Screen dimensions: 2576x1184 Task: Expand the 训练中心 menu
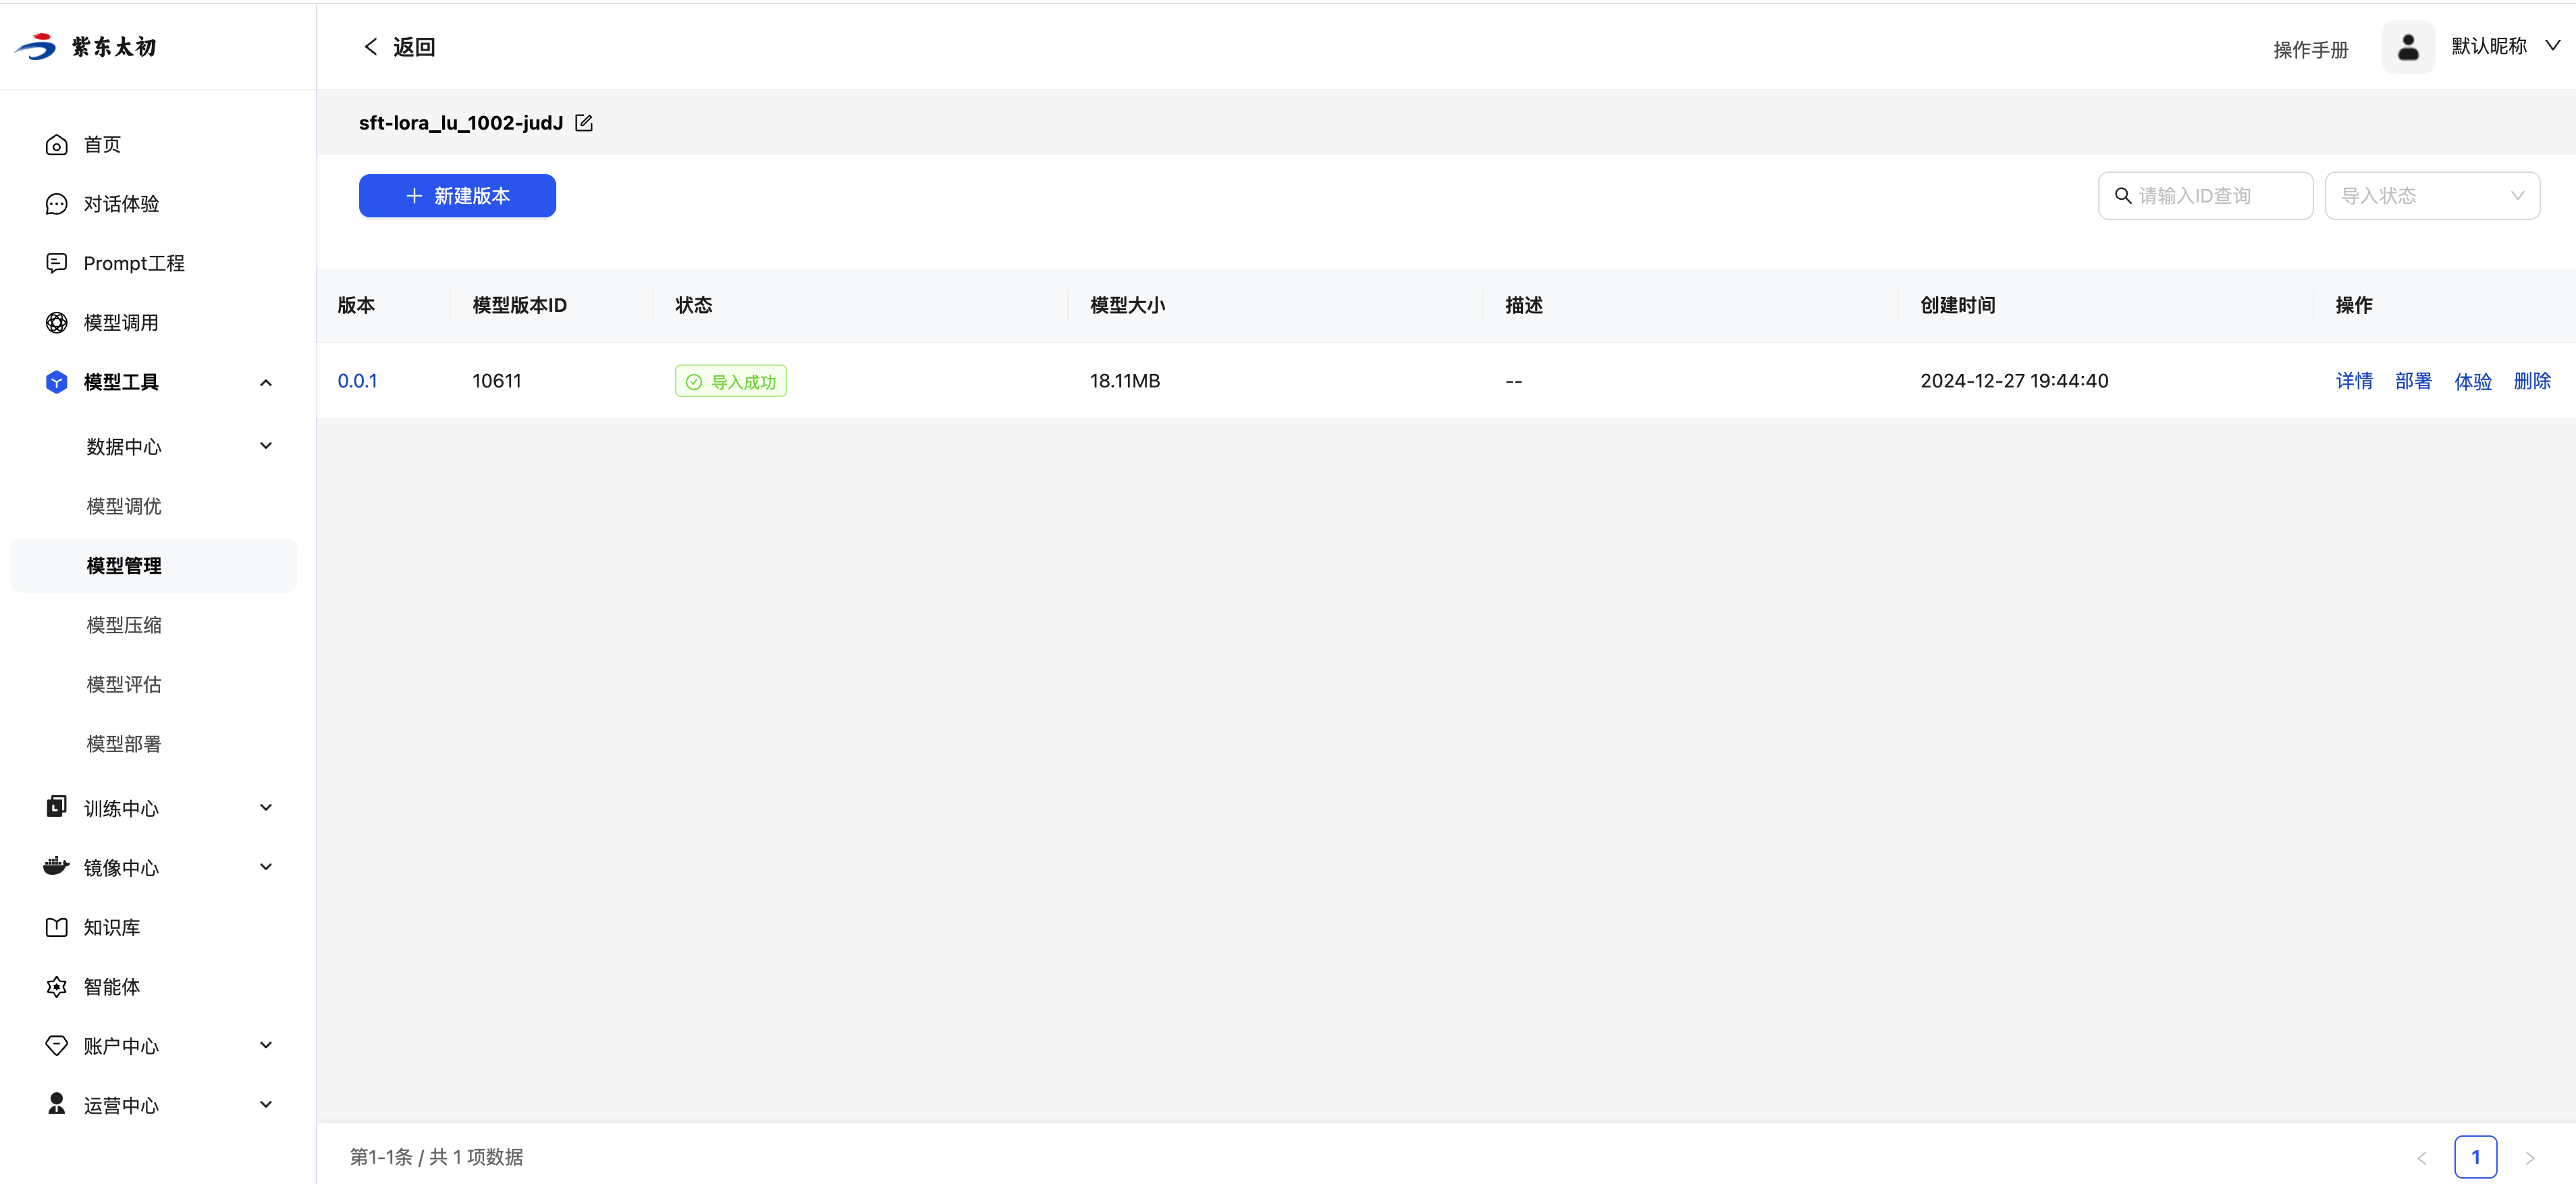266,807
